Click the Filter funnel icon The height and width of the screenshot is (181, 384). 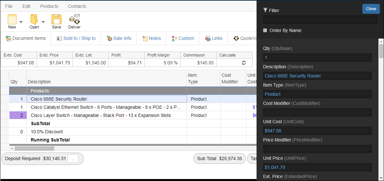(265, 10)
